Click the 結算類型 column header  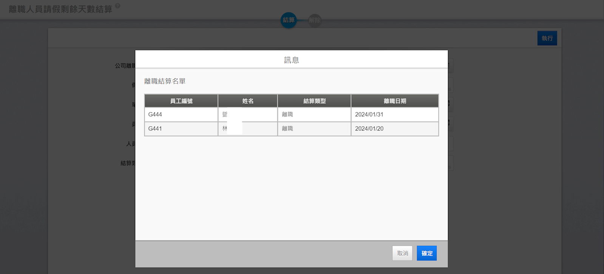click(x=314, y=101)
